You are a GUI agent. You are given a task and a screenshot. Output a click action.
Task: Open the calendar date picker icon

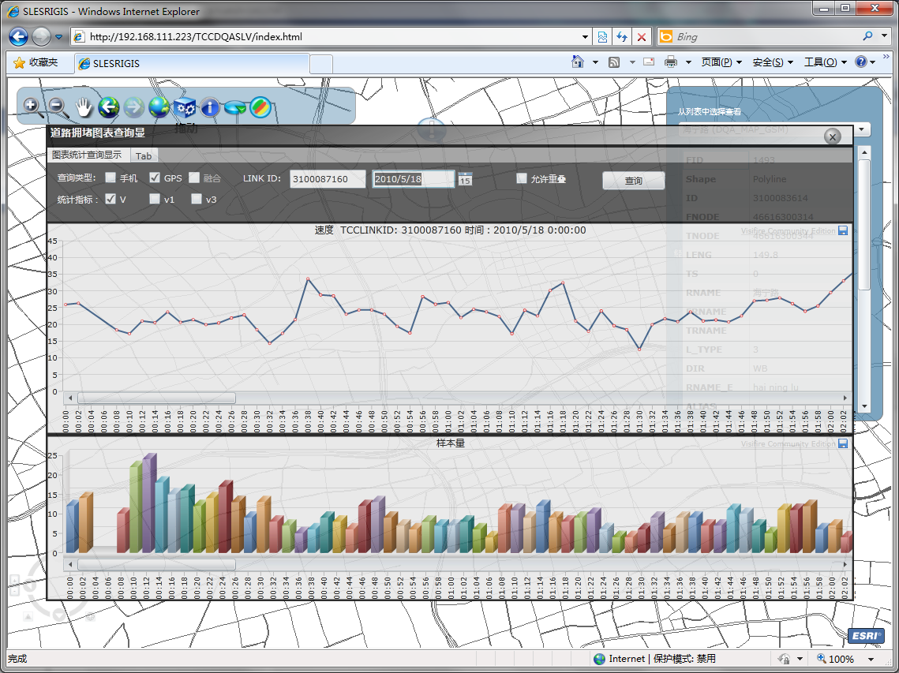coord(465,179)
